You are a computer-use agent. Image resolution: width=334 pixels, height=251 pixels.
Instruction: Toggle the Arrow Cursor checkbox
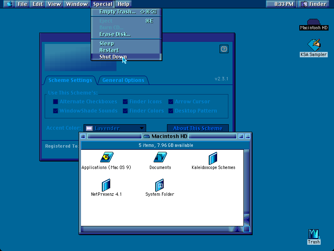point(171,102)
